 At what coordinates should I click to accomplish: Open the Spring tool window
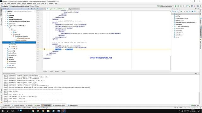(37, 105)
